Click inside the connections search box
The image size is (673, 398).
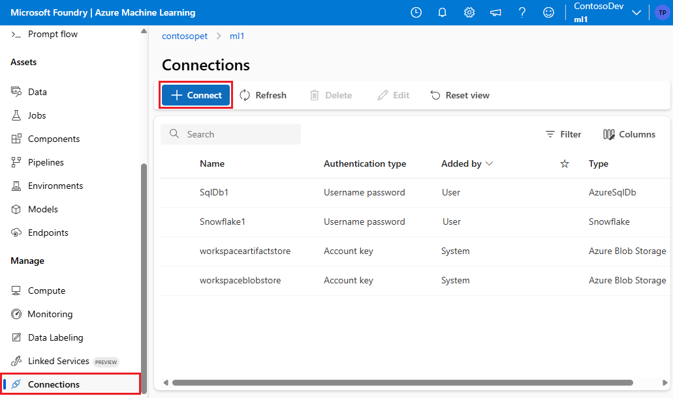[x=230, y=134]
